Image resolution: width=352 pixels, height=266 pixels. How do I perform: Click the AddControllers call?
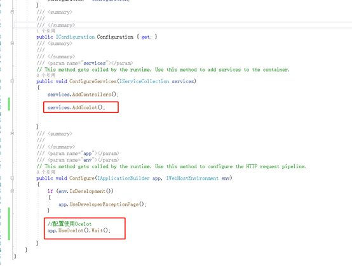pos(91,95)
